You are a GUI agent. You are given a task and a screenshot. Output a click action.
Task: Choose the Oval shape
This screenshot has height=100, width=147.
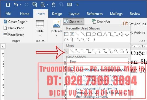tap(94, 34)
